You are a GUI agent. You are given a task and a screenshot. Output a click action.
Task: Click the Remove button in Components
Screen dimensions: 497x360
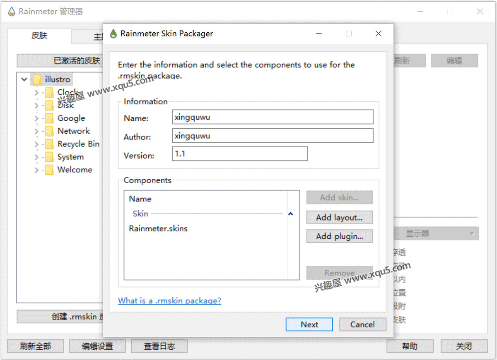pos(340,273)
